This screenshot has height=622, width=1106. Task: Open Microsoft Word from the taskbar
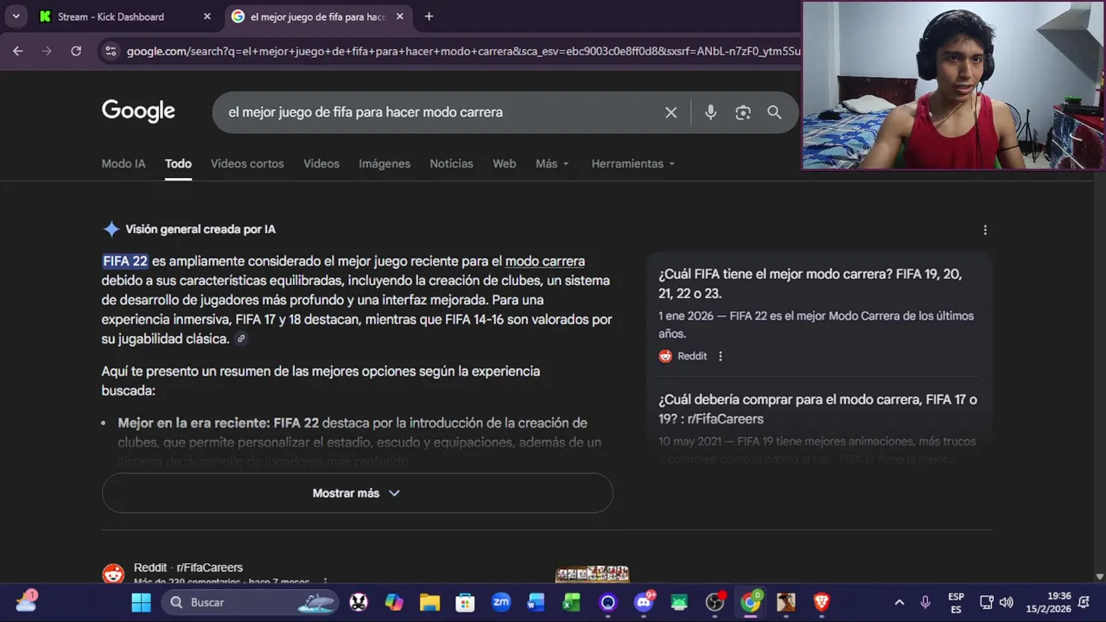(x=536, y=602)
